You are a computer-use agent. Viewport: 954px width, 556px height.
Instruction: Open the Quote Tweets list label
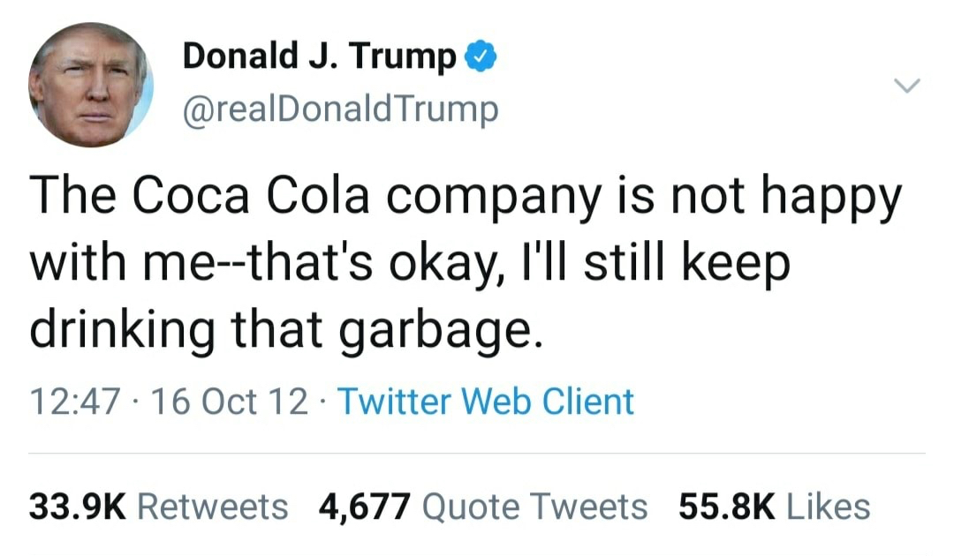click(535, 507)
